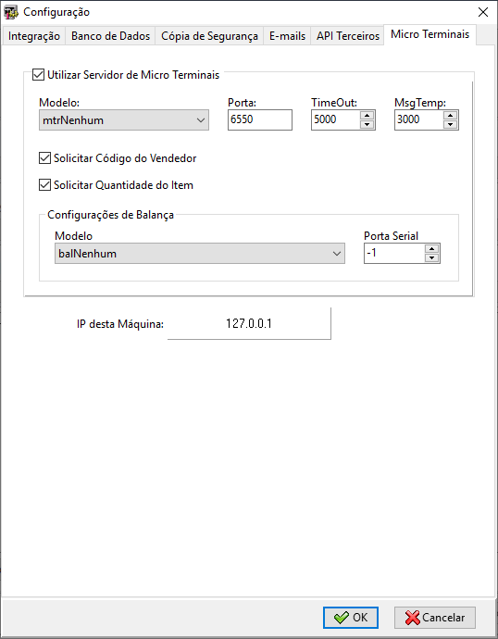Image resolution: width=498 pixels, height=639 pixels.
Task: Click the Cancelar button
Action: (x=435, y=618)
